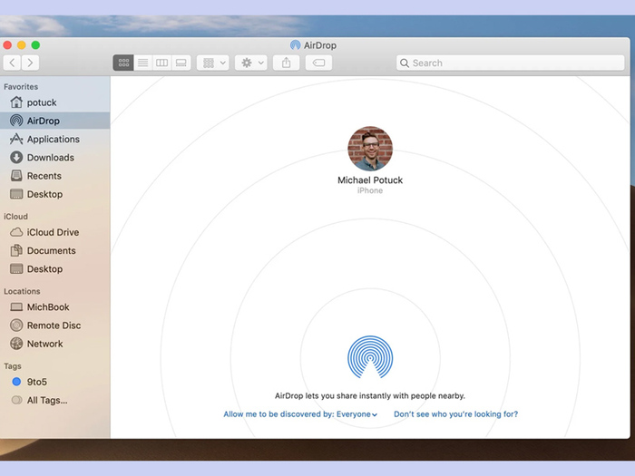635x476 pixels.
Task: Open the group-by arrangement dropdown
Action: pos(213,63)
